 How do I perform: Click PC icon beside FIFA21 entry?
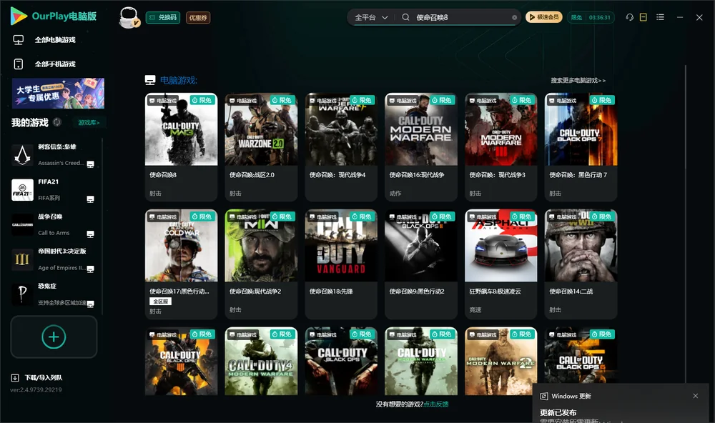point(90,199)
